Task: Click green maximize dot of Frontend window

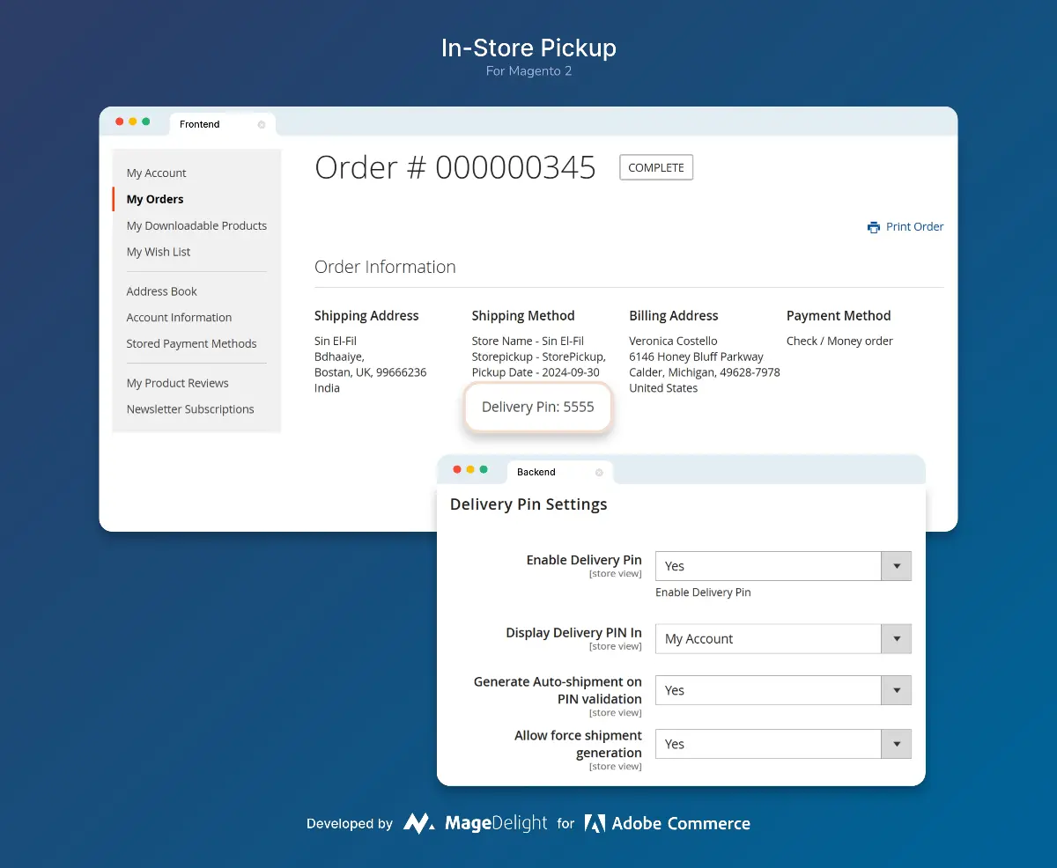Action: pos(146,121)
